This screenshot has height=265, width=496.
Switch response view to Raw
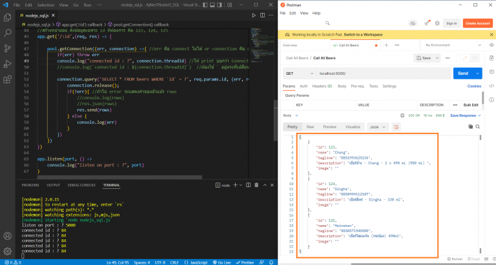[x=310, y=127]
